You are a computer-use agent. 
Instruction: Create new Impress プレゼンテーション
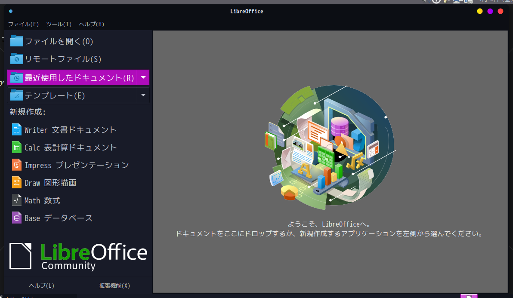click(x=77, y=165)
